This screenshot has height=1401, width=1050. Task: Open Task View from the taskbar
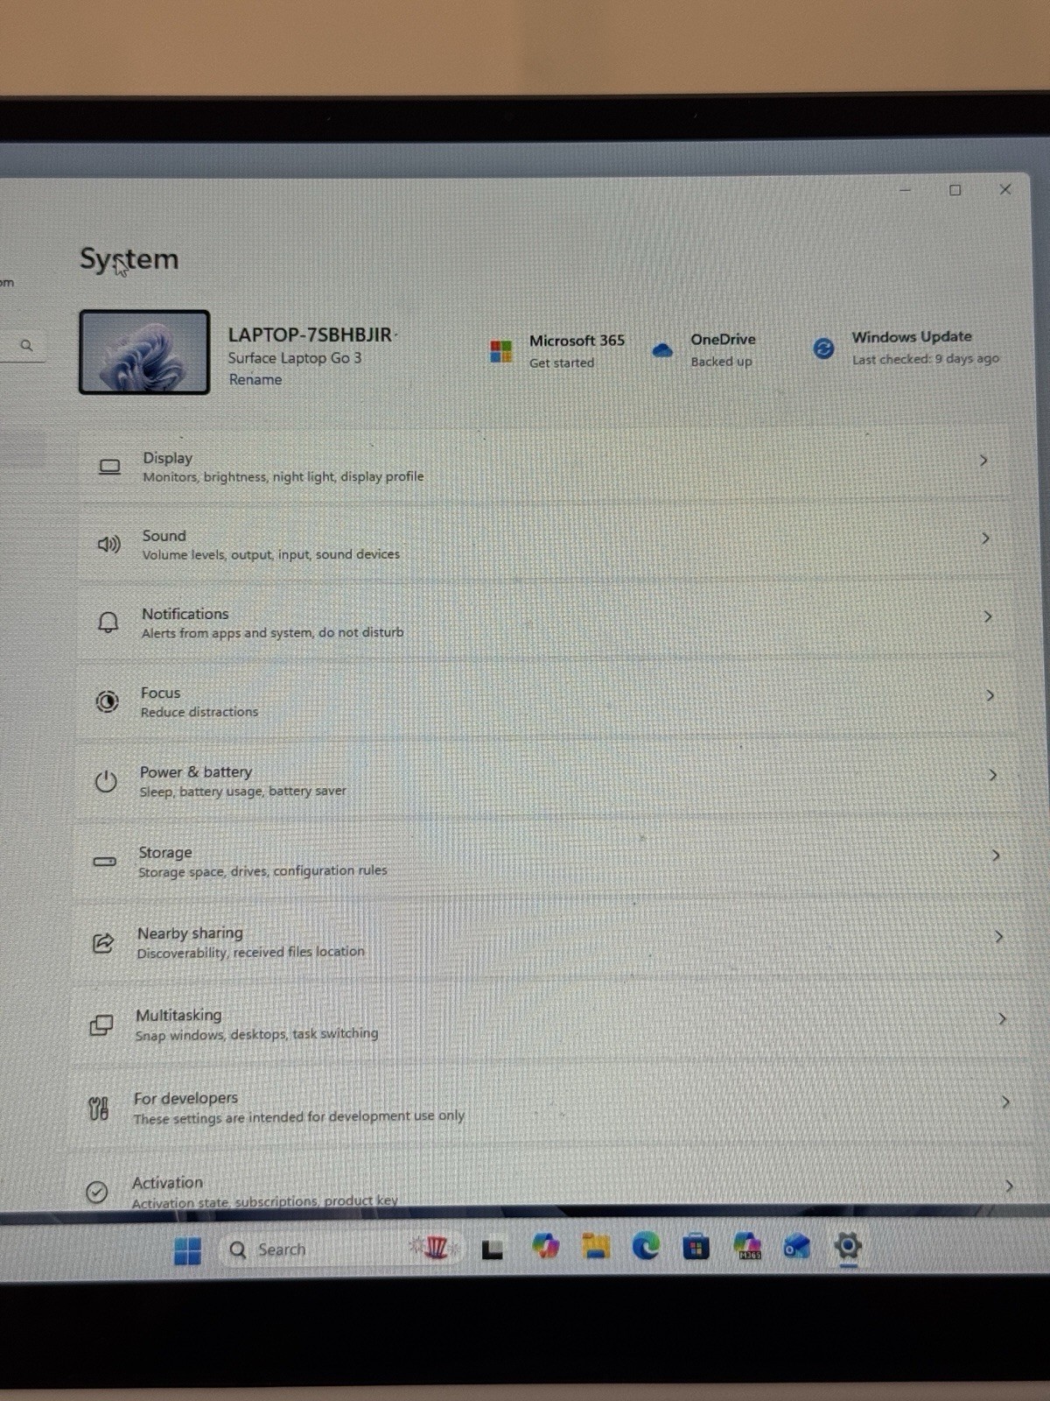[493, 1250]
